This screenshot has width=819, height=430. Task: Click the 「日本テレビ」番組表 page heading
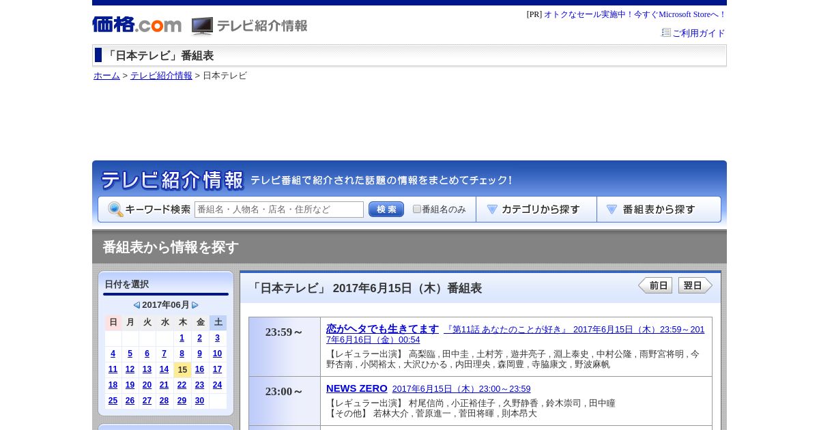coord(158,55)
